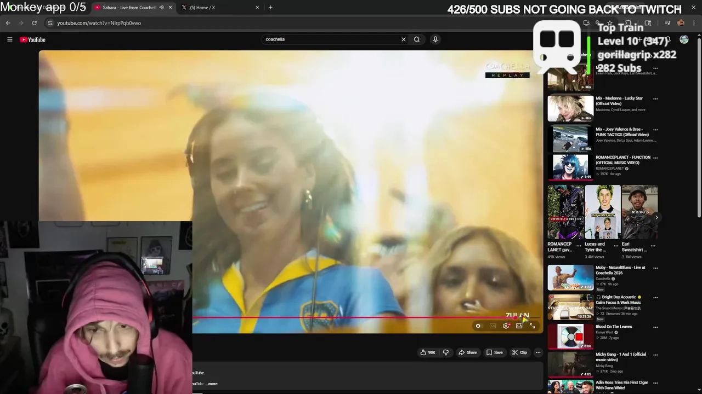702x394 pixels.
Task: Save the video to a playlist
Action: (494, 352)
